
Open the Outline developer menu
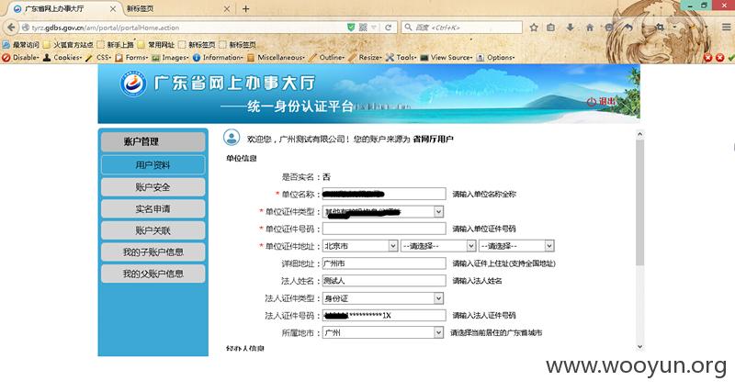pyautogui.click(x=327, y=58)
